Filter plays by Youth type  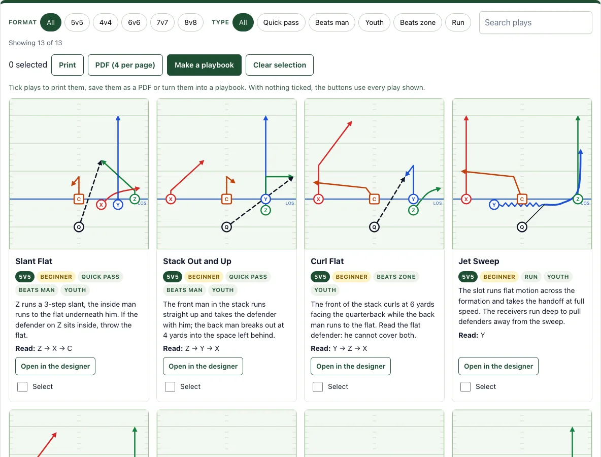(x=375, y=23)
